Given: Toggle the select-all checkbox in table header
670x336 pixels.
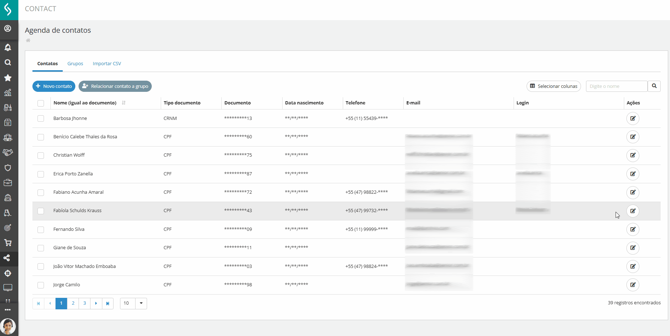Looking at the screenshot, I should tap(41, 103).
